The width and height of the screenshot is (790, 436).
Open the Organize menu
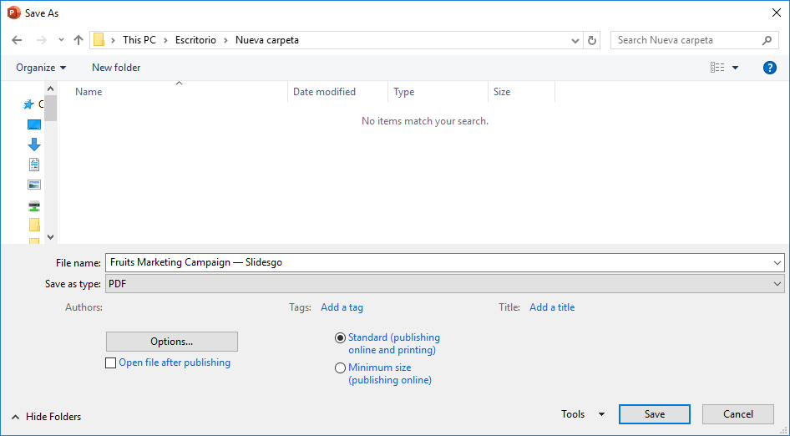[x=41, y=68]
